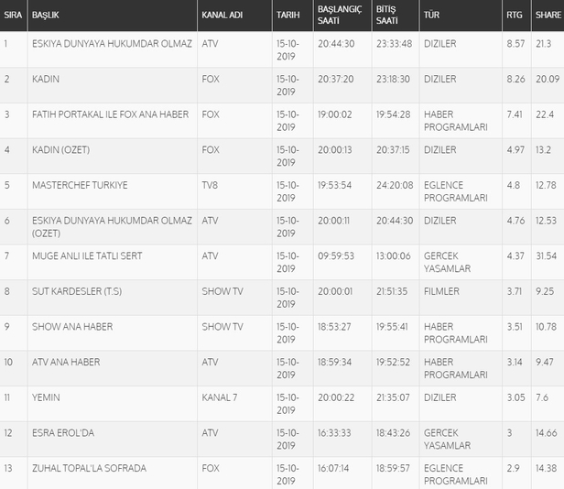The width and height of the screenshot is (564, 489).
Task: Click the TV8 channel cell
Action: 211,185
